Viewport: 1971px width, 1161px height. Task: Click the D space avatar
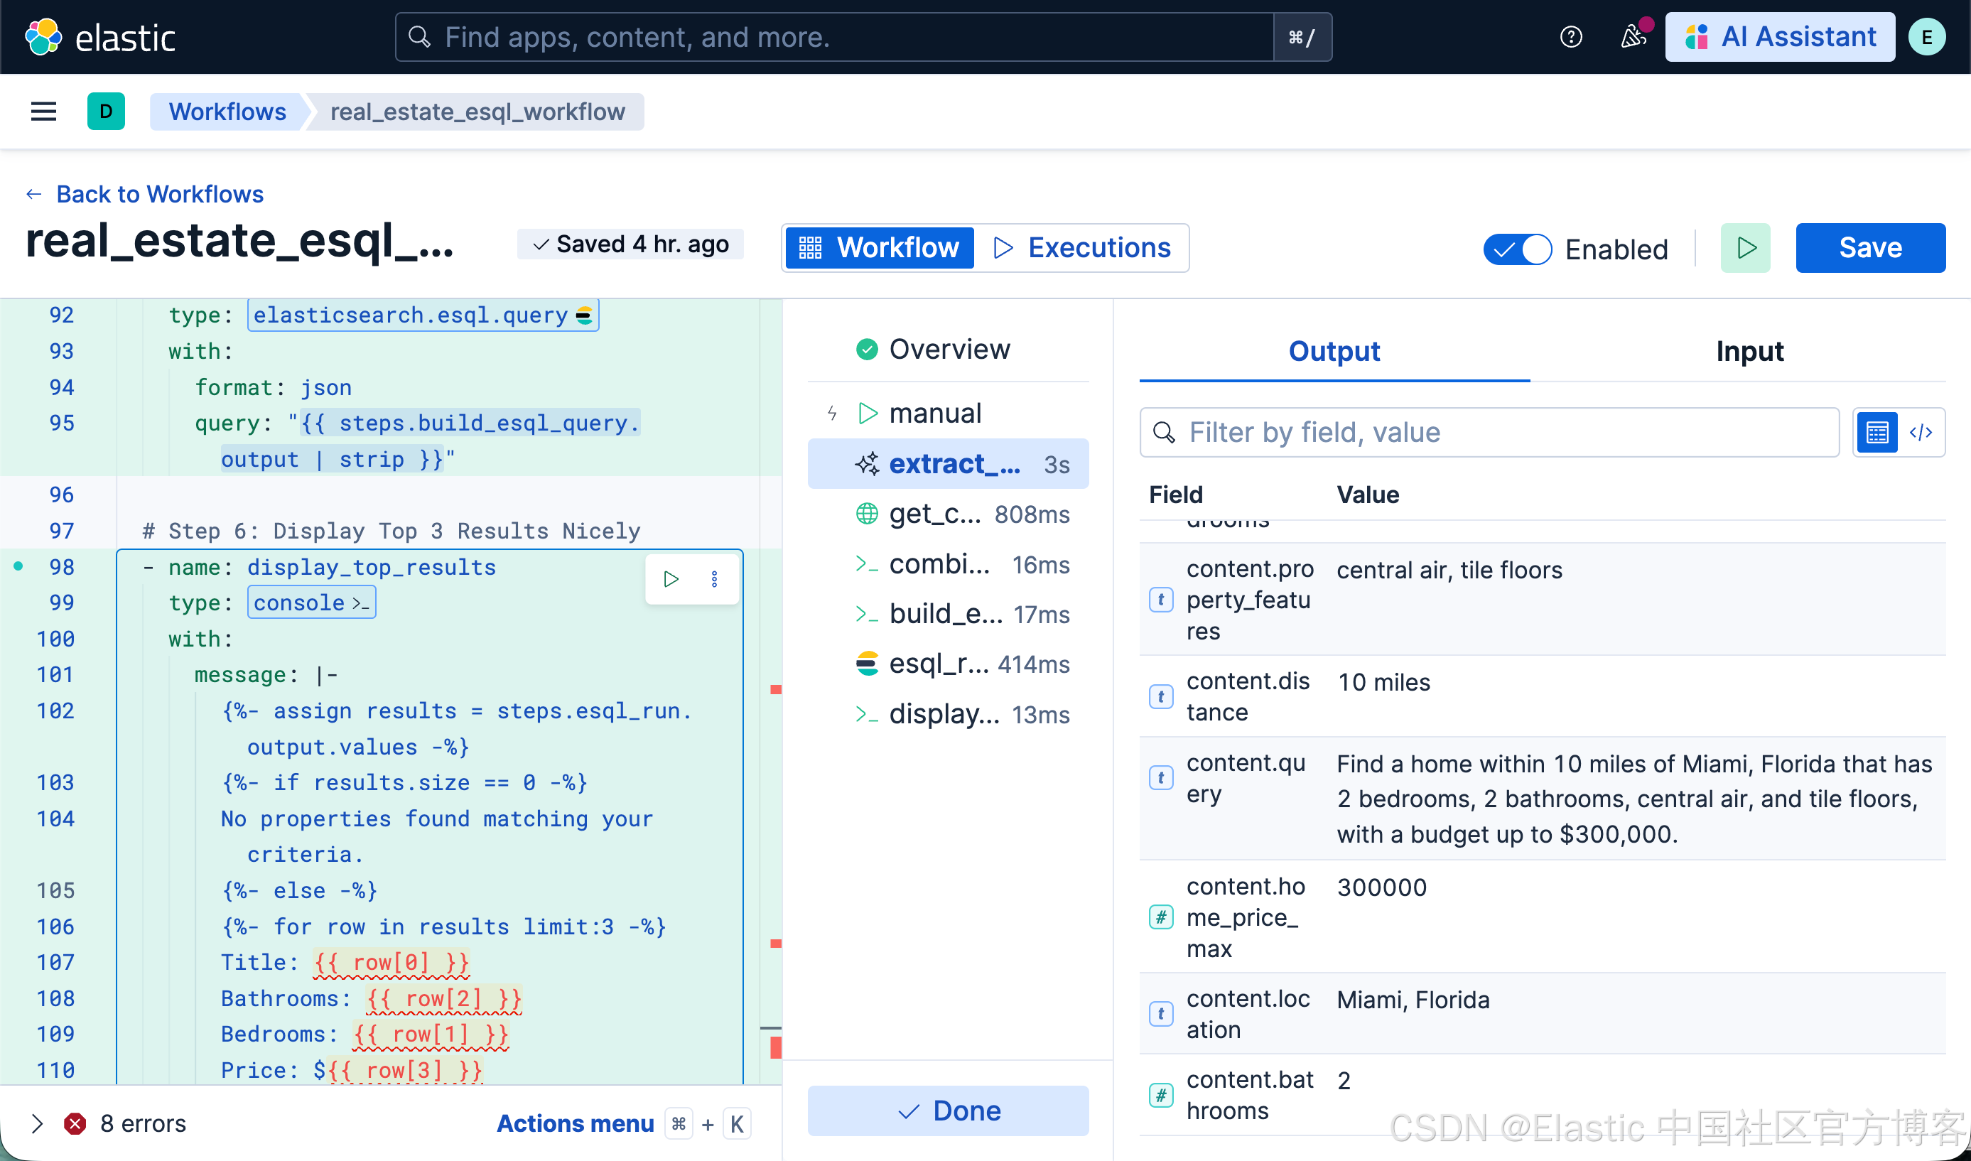pos(106,112)
